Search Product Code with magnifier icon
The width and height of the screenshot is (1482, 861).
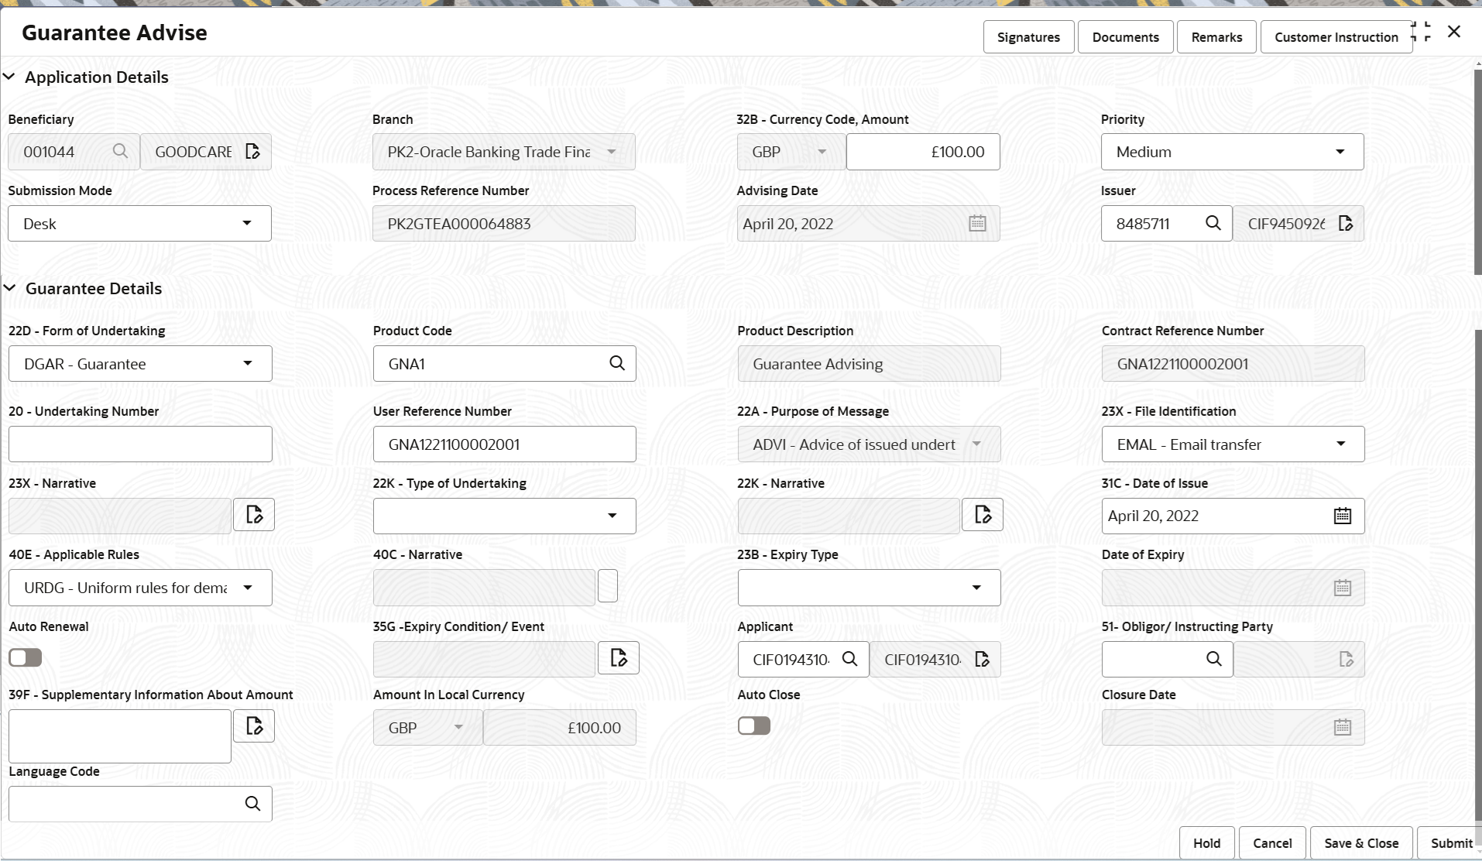(617, 363)
